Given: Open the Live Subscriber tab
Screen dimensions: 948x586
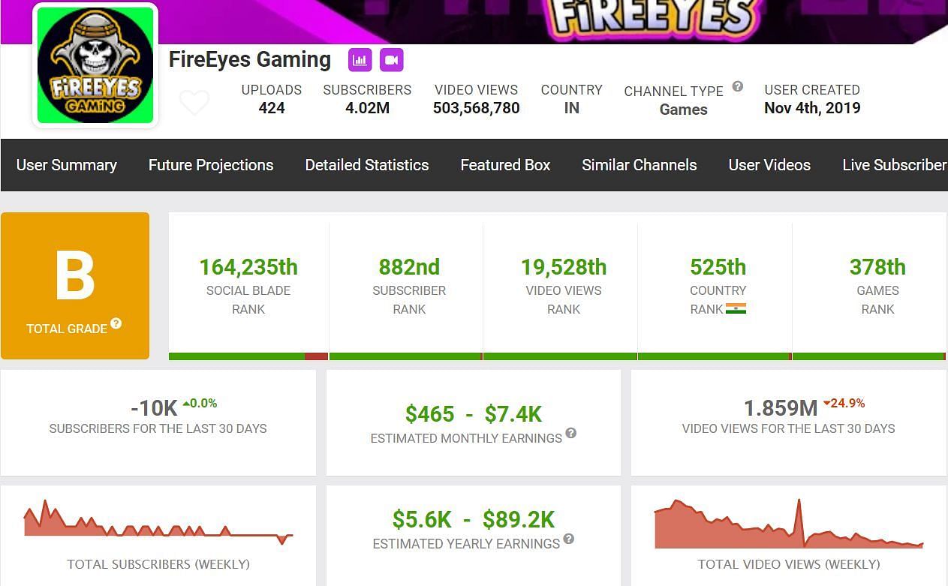Looking at the screenshot, I should point(894,165).
